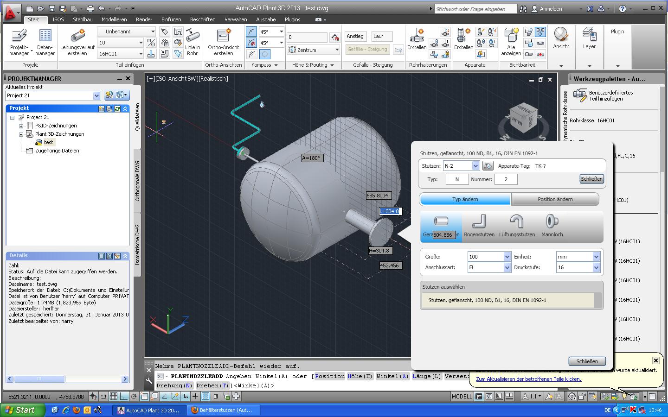Click bottom Schließen button of nozzle dialog
Screen dimensions: 668x417
[x=587, y=361]
